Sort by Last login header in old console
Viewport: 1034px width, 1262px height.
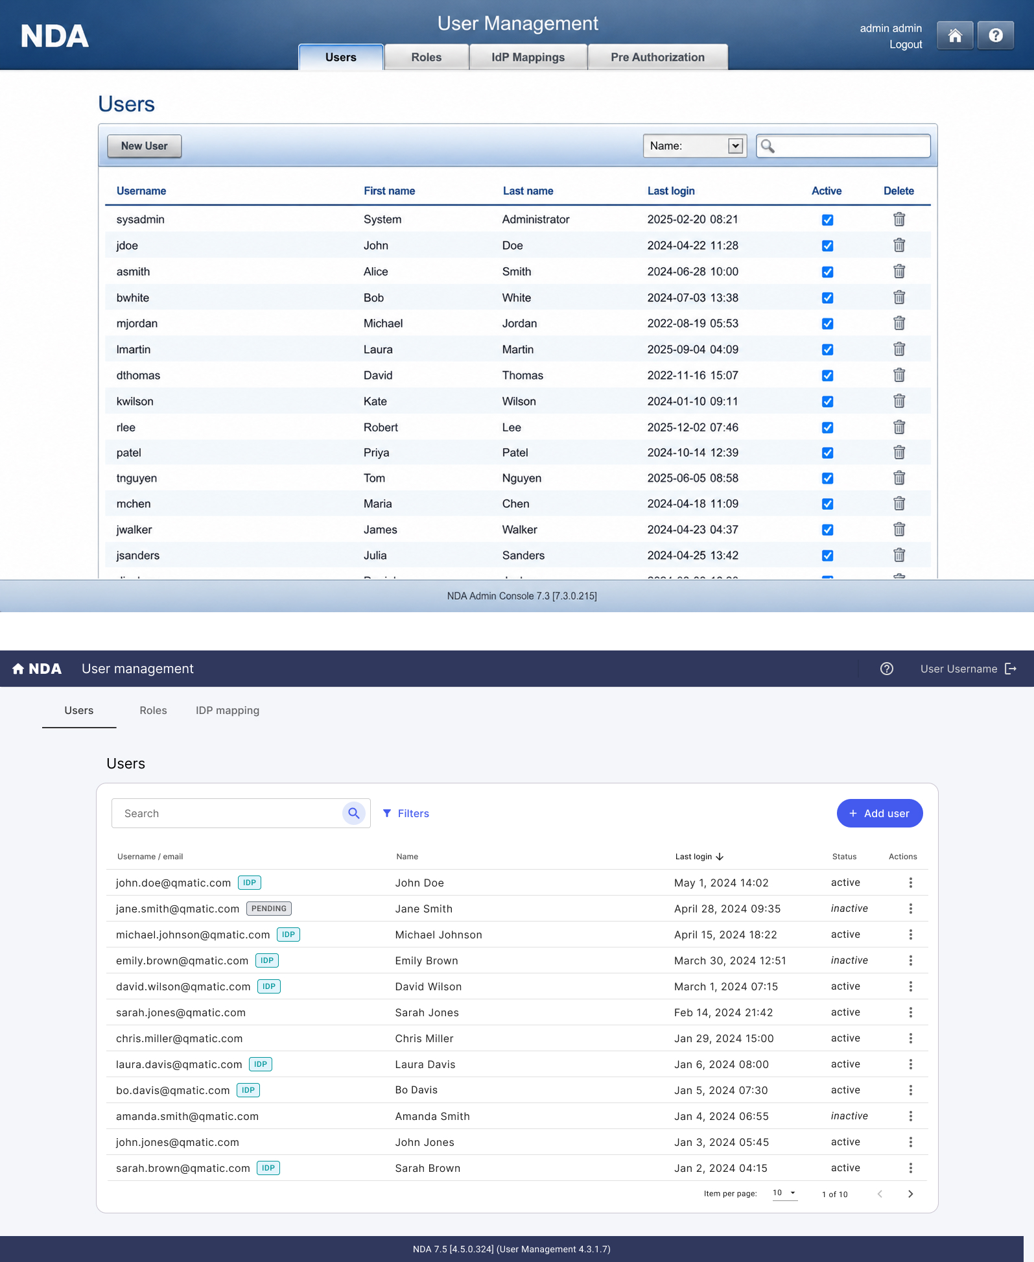click(671, 191)
